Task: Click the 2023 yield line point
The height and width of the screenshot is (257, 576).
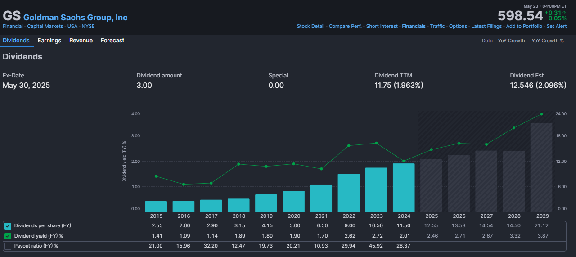Action: click(376, 143)
